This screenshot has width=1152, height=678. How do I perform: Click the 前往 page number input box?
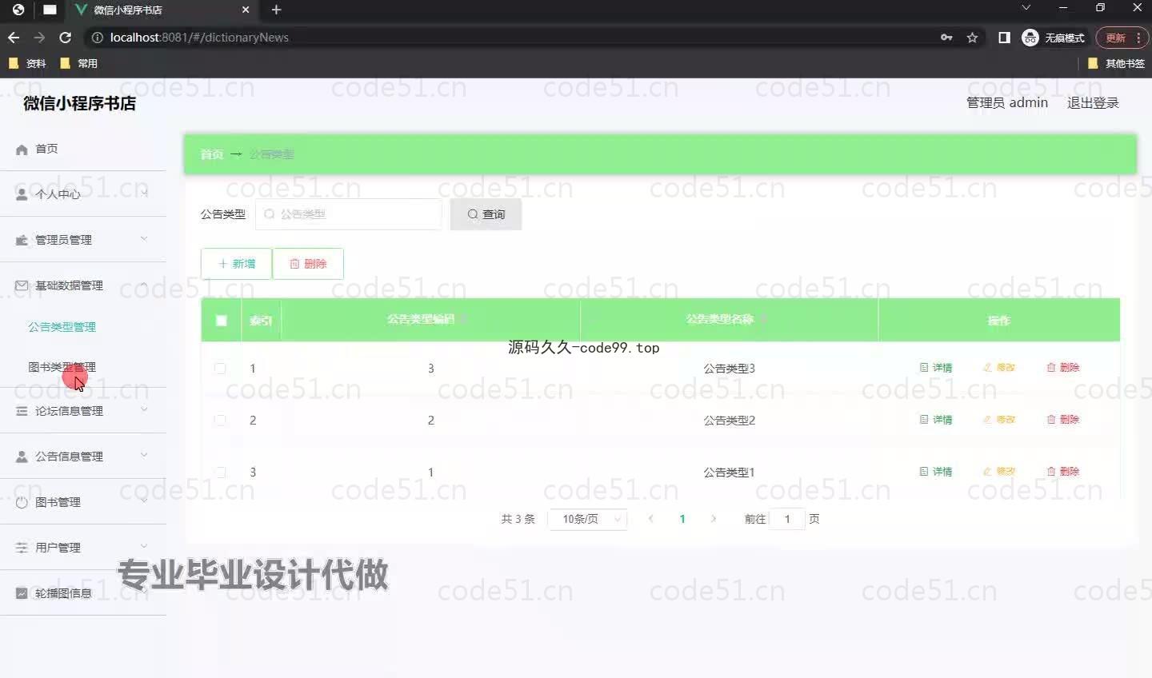pos(787,519)
